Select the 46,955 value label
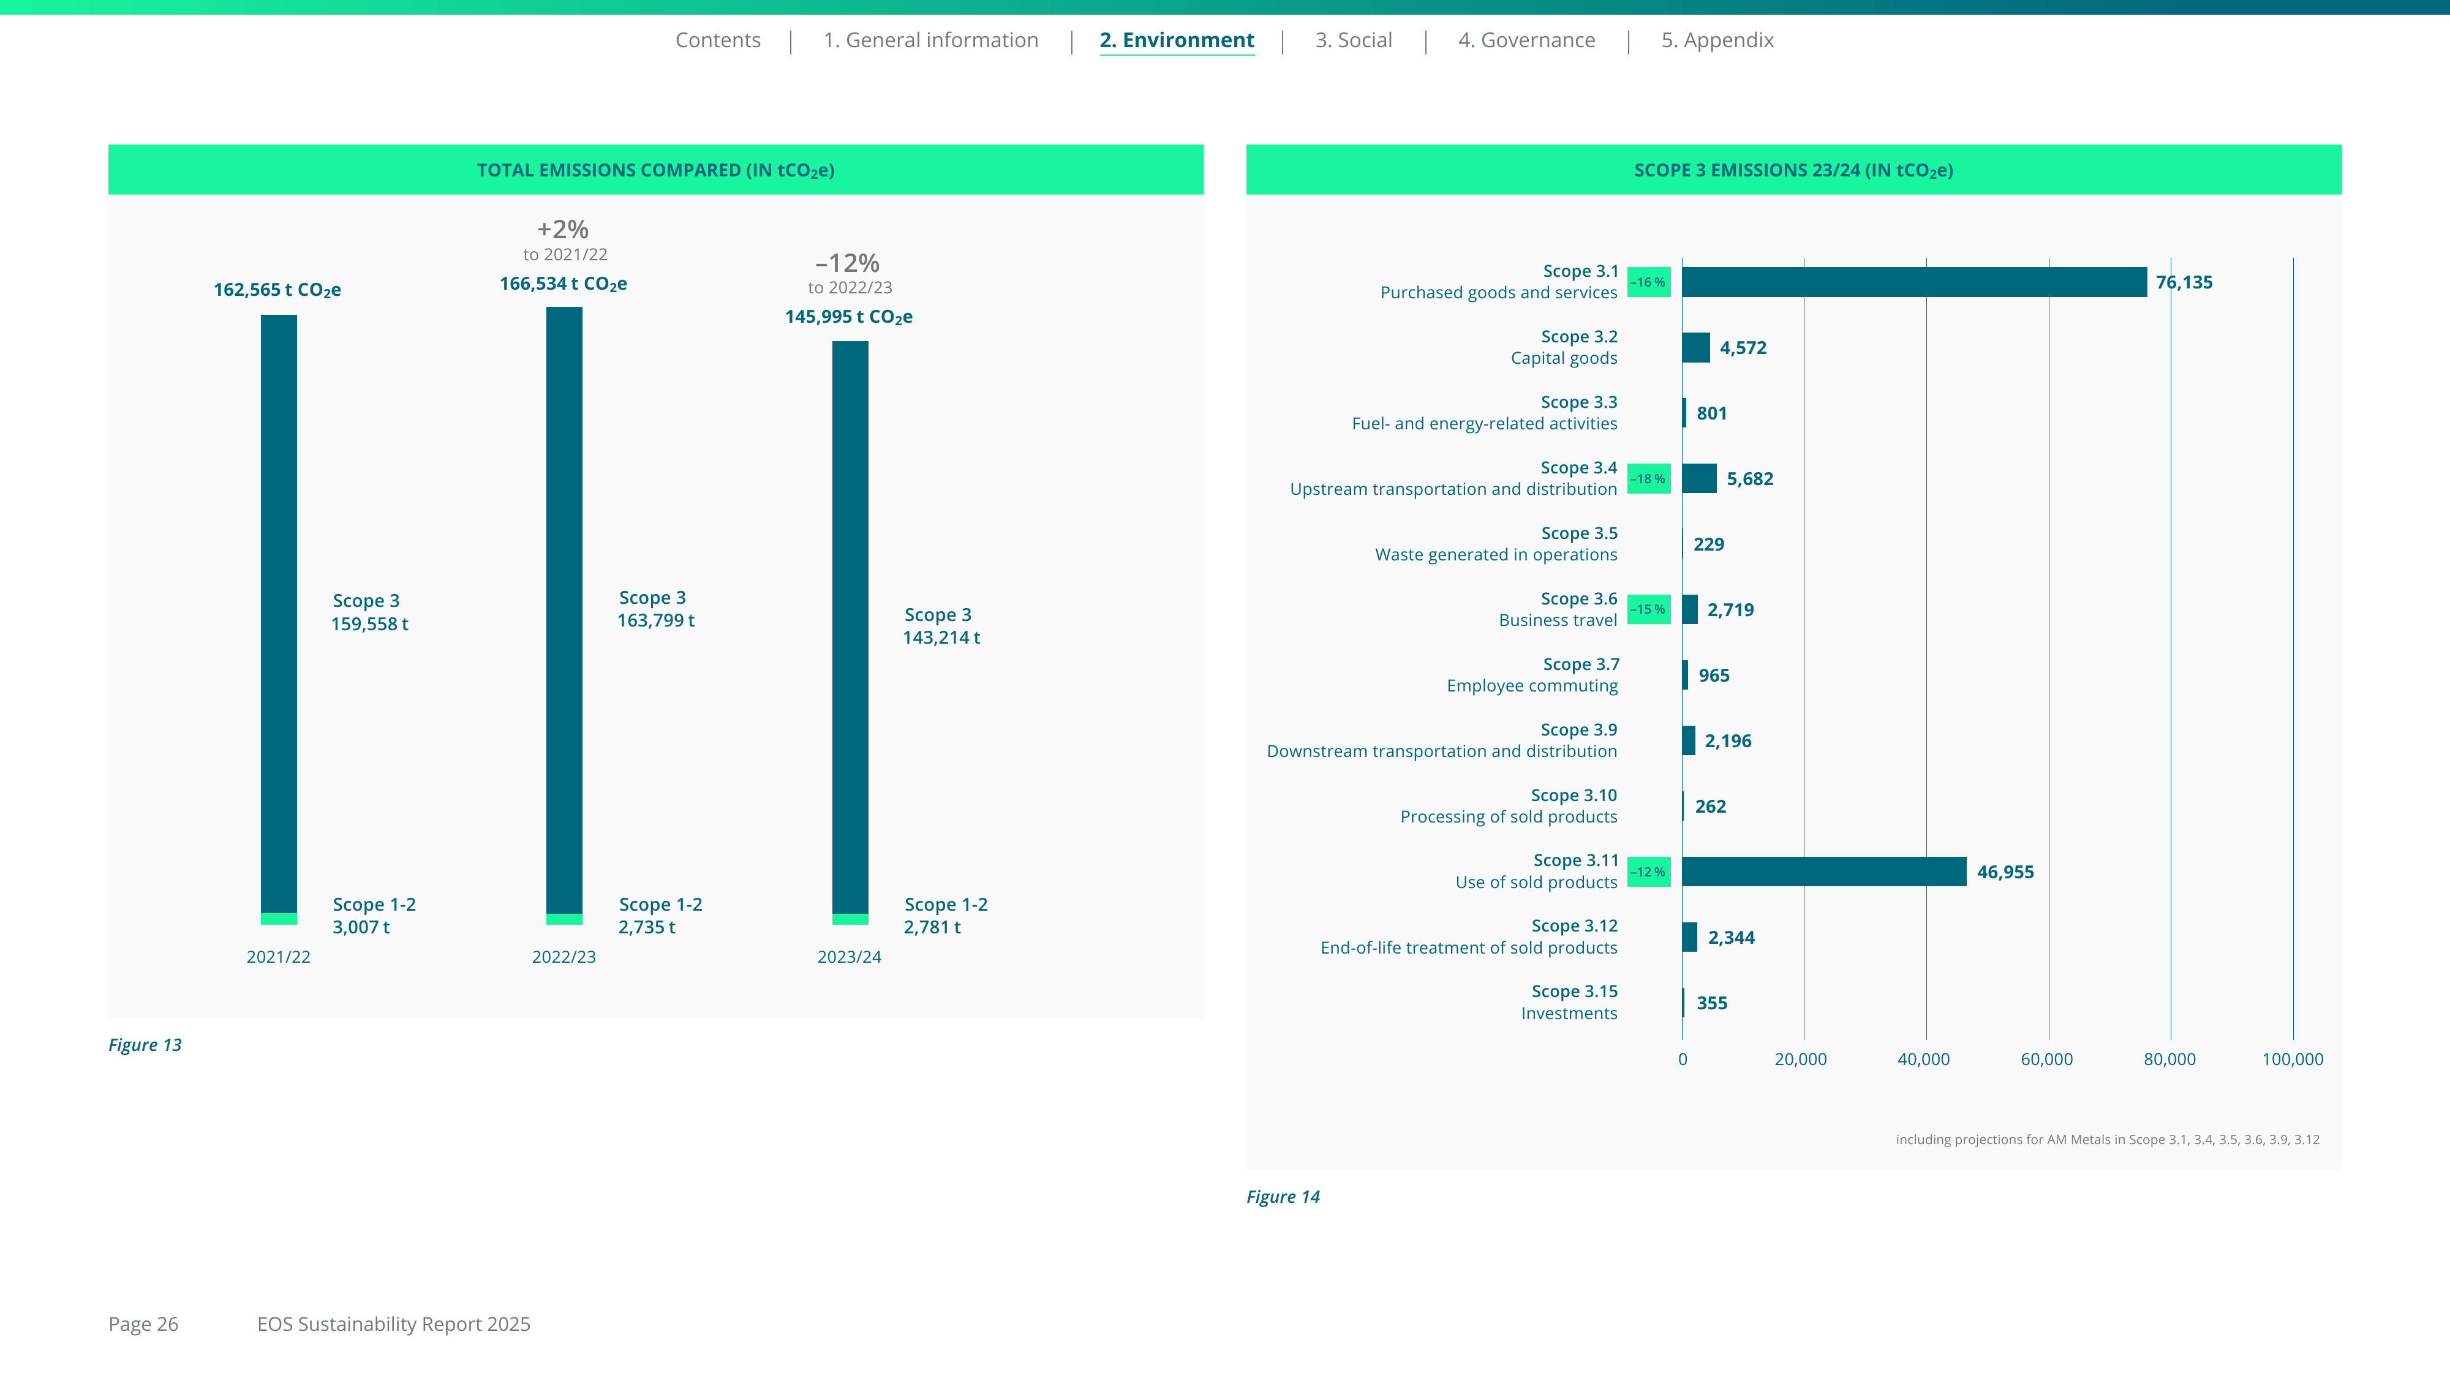This screenshot has height=1378, width=2450. (2005, 872)
